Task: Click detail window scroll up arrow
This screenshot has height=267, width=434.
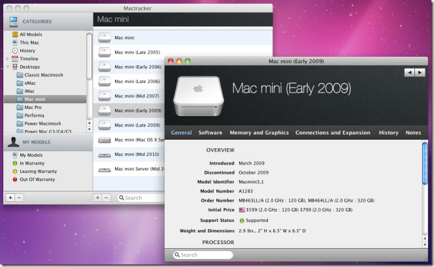Action: point(425,238)
